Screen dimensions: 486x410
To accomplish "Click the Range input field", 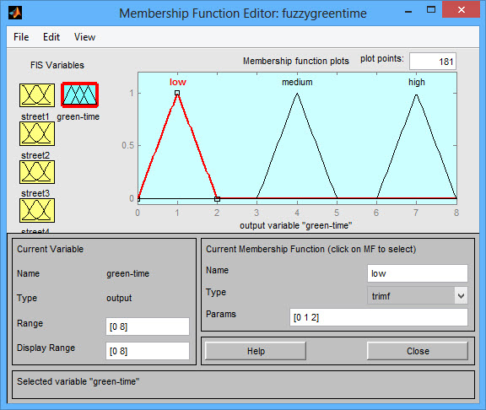I will 147,326.
